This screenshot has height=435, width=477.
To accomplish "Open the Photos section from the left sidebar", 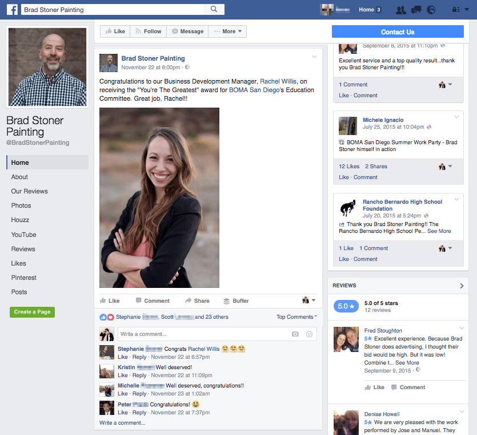I will [21, 205].
